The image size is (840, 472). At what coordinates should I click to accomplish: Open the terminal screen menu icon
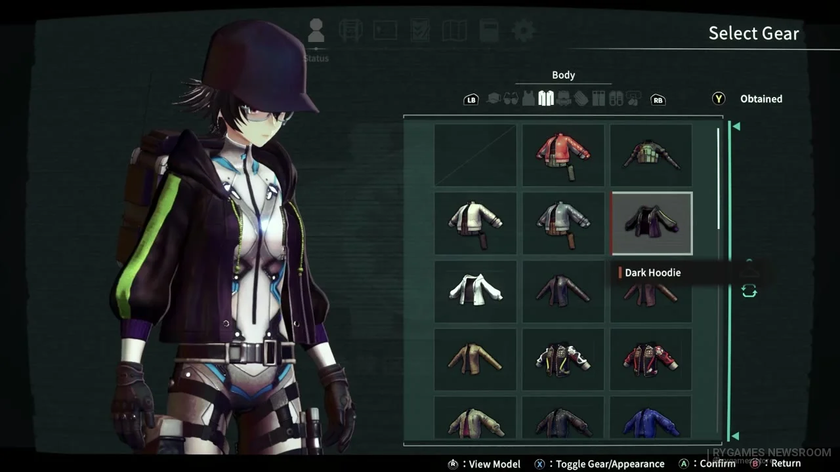386,30
